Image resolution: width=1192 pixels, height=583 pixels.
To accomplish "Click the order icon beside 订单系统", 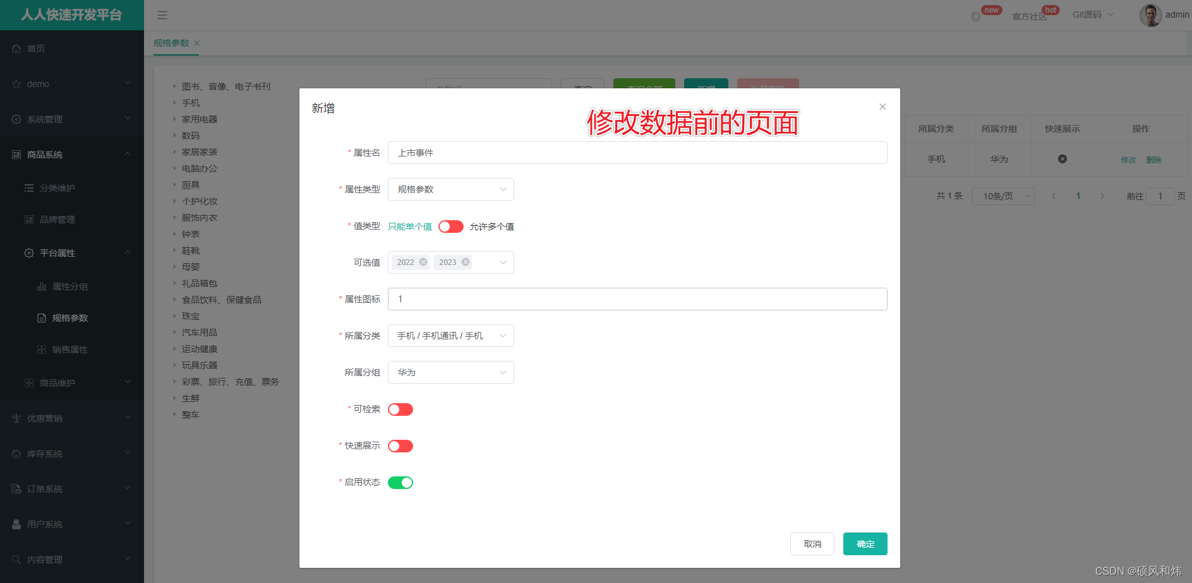I will (x=16, y=489).
